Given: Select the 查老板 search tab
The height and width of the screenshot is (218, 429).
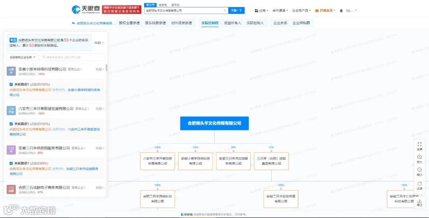Looking at the screenshot, I should coord(163,5).
